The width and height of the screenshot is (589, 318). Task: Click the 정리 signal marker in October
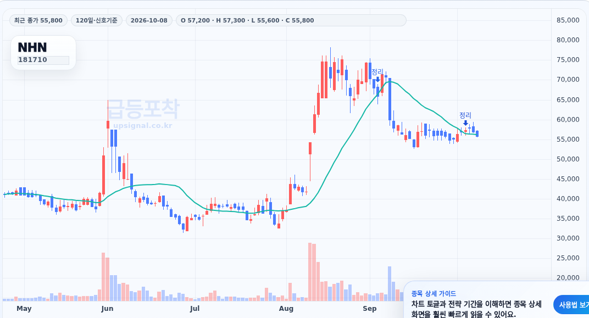pyautogui.click(x=465, y=118)
